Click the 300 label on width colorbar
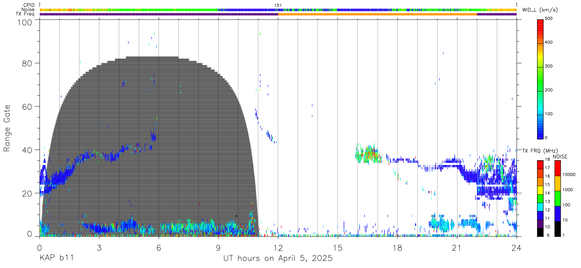 [549, 66]
